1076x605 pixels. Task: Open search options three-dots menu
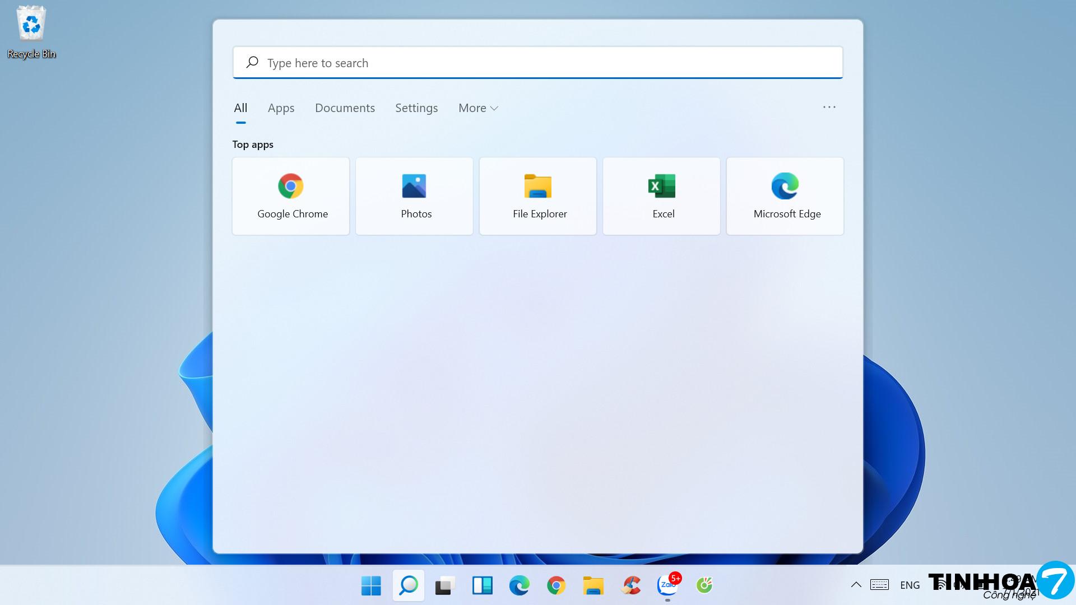click(829, 107)
